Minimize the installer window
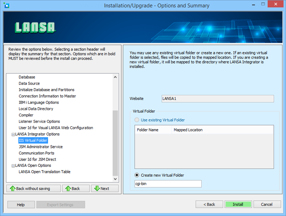 [254, 5]
